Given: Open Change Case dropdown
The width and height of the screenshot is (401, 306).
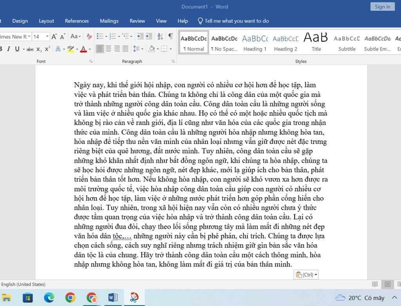Looking at the screenshot, I should (76, 36).
